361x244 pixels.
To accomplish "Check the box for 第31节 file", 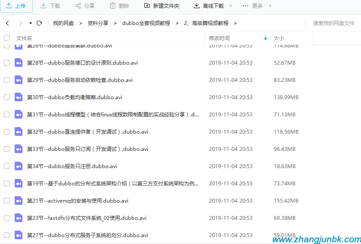I will click(6, 114).
